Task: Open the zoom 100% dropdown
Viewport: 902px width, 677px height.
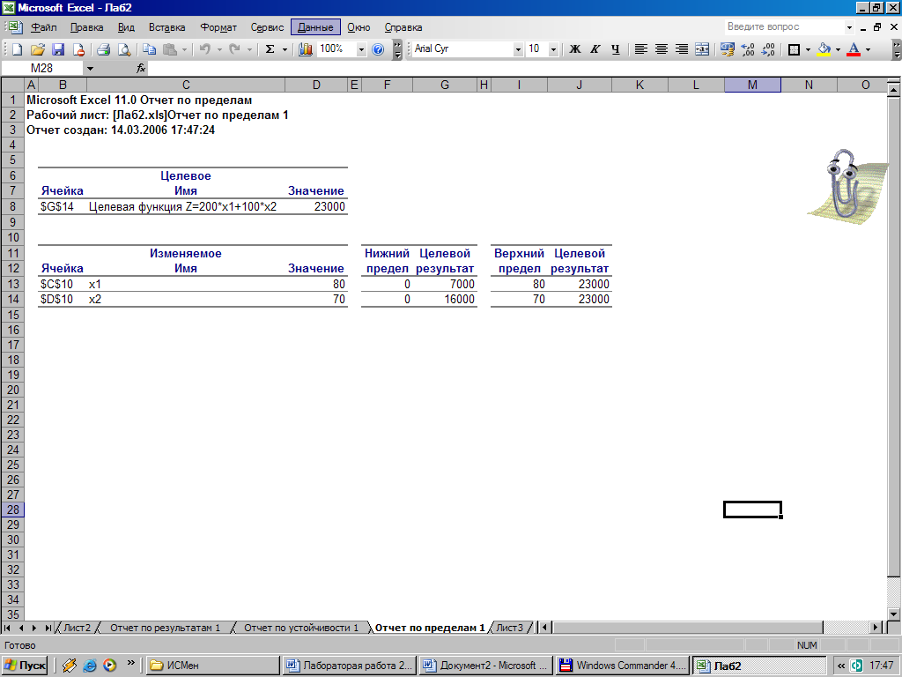Action: tap(361, 49)
